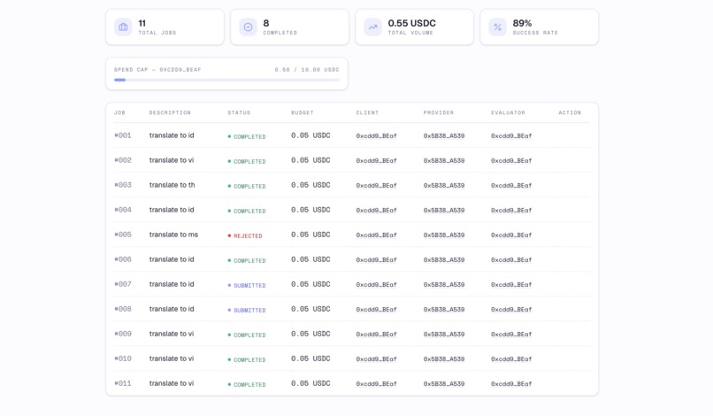This screenshot has height=416, width=713.
Task: Open job #007 row ID
Action: point(123,284)
